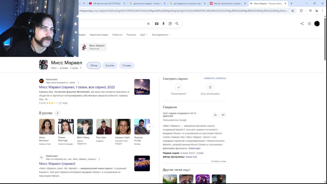Open the Ещё dropdown menu
Viewport: 327px width, 184px height.
coord(144,35)
